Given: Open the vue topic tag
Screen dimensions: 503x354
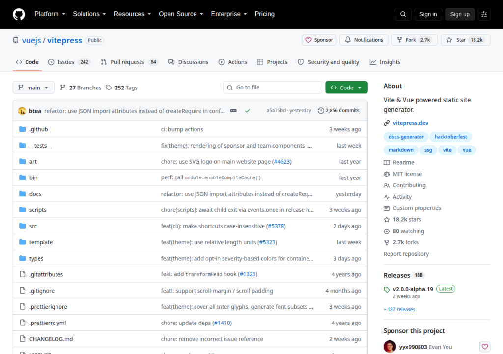Looking at the screenshot, I should click(x=467, y=150).
